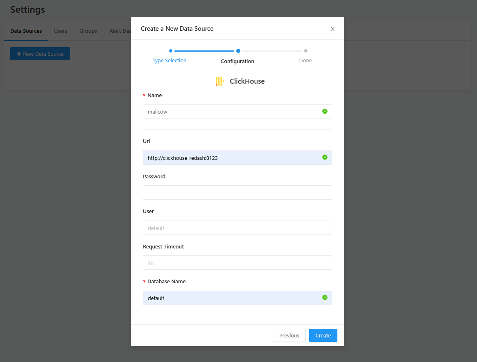The width and height of the screenshot is (477, 362).
Task: Click the Configuration step label
Action: pyautogui.click(x=237, y=61)
